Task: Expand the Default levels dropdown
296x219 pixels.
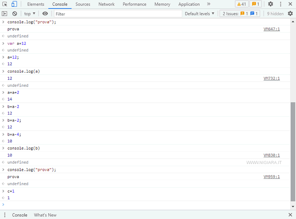Action: pos(200,14)
